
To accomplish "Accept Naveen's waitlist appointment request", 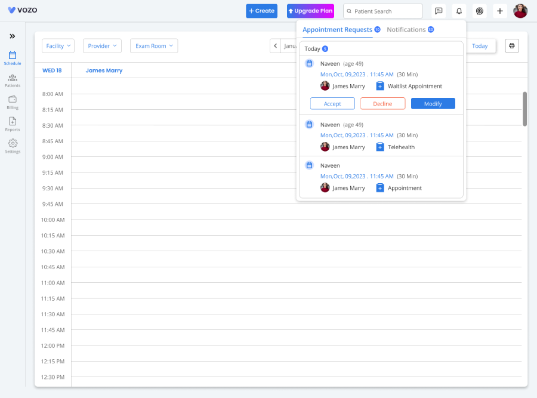I will [x=332, y=104].
